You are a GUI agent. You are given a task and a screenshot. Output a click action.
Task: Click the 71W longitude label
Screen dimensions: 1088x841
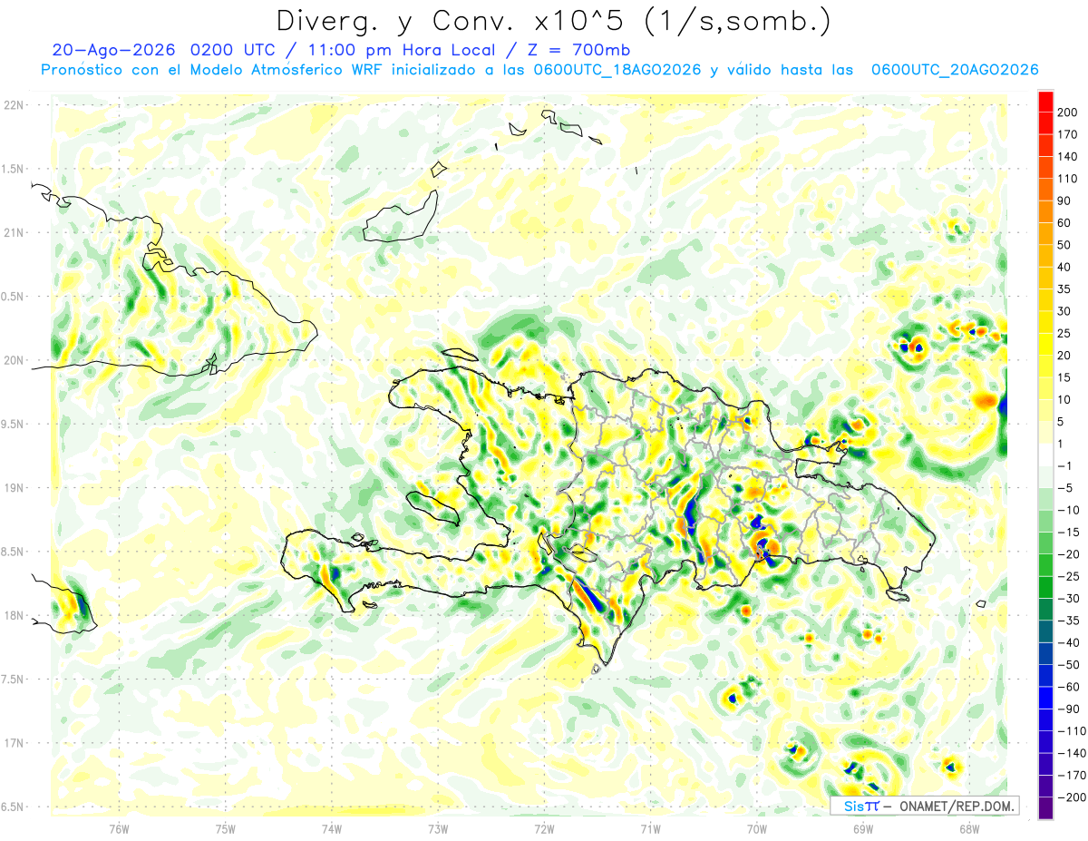point(650,827)
